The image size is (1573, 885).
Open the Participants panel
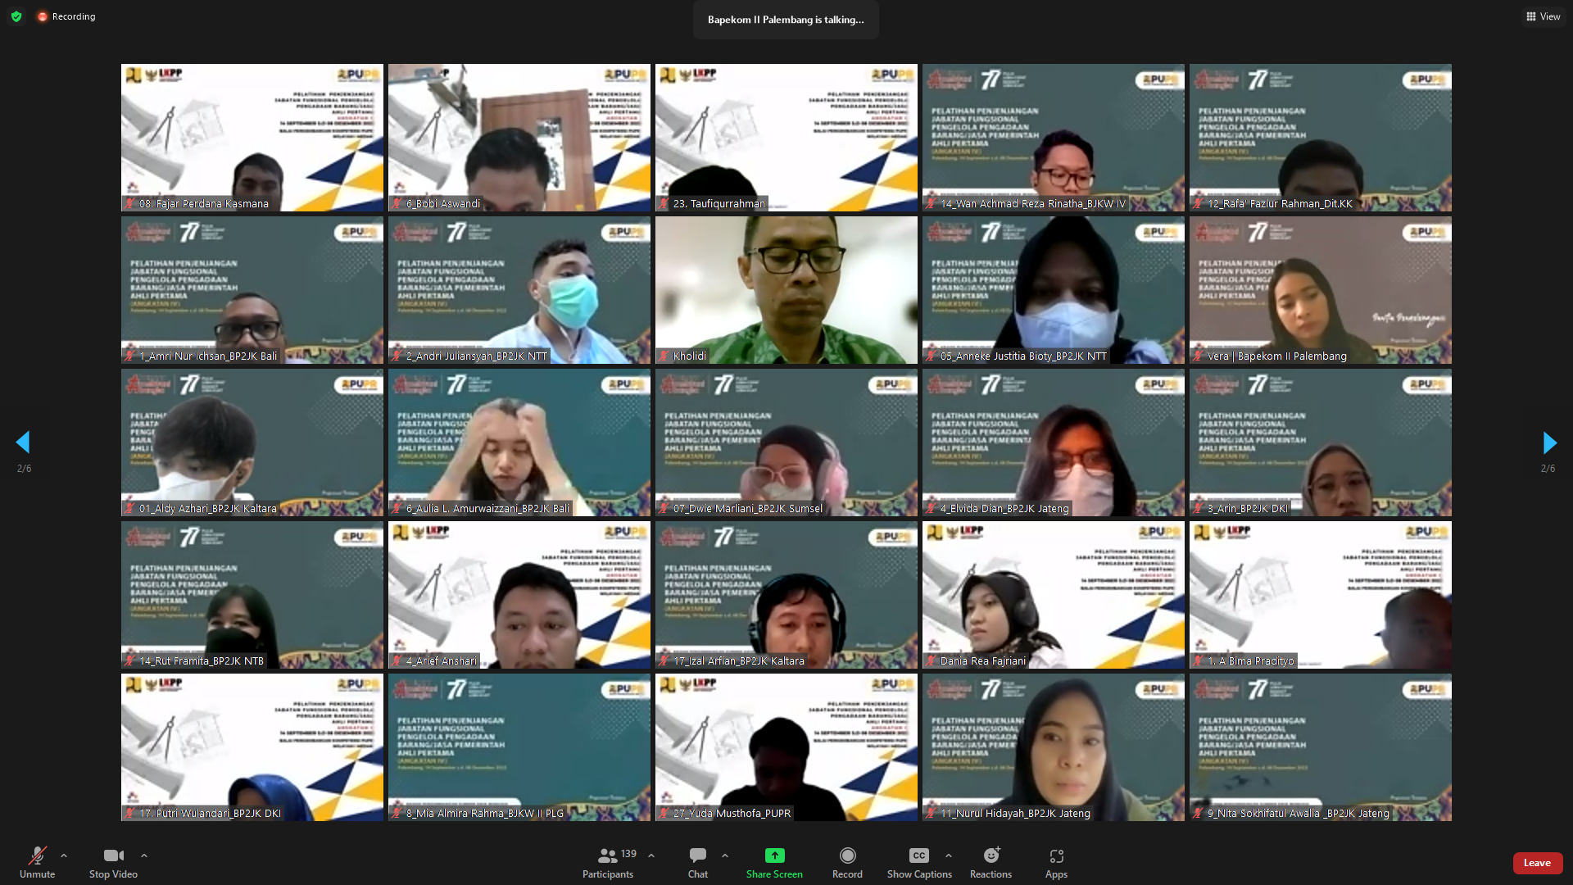(608, 862)
